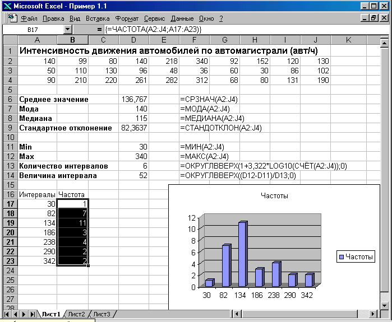Open the Сервис menu
The width and height of the screenshot is (392, 322).
[x=154, y=18]
